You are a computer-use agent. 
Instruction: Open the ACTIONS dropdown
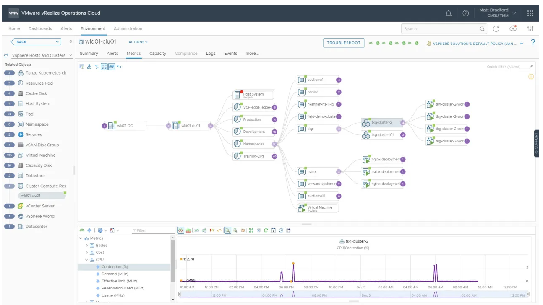[x=138, y=42]
